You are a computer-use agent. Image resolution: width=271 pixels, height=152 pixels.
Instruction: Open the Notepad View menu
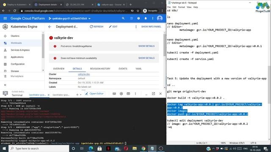point(189,7)
